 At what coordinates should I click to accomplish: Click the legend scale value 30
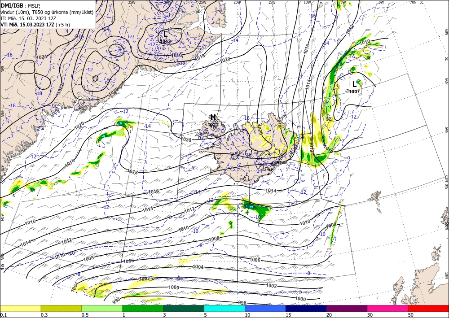370,315
